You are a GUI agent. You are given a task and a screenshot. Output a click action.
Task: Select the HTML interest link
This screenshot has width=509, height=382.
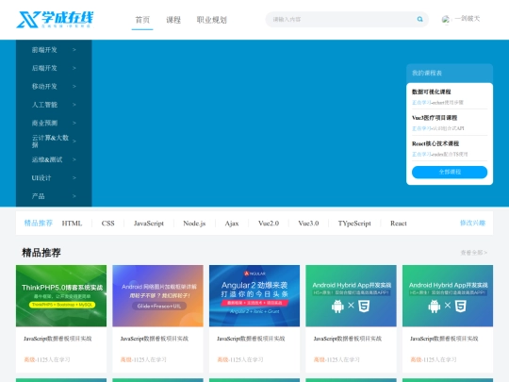pyautogui.click(x=72, y=224)
